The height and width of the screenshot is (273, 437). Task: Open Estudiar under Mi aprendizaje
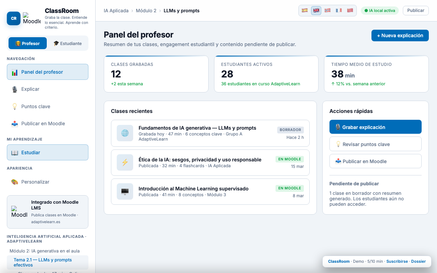point(47,153)
